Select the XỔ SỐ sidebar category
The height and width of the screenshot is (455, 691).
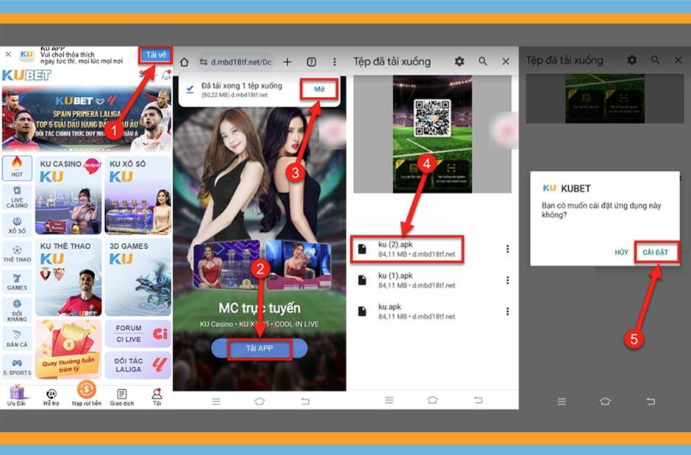(x=17, y=225)
